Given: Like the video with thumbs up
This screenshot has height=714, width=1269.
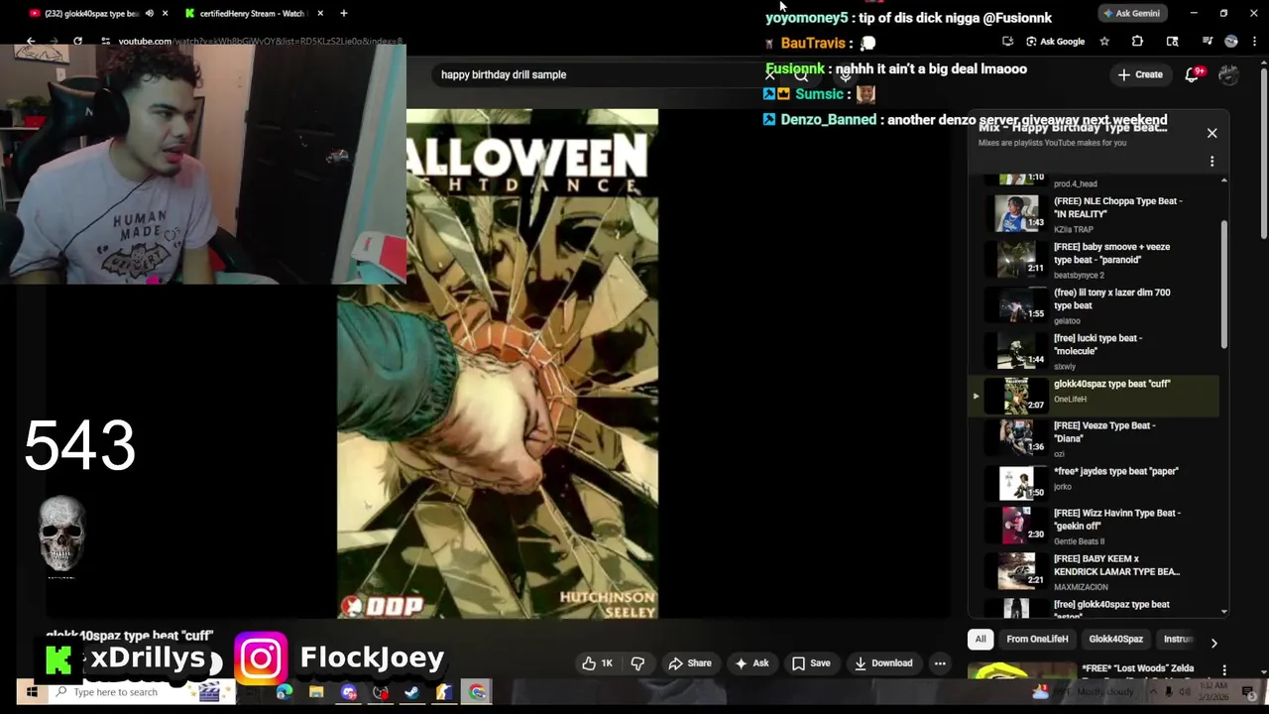Looking at the screenshot, I should (598, 663).
